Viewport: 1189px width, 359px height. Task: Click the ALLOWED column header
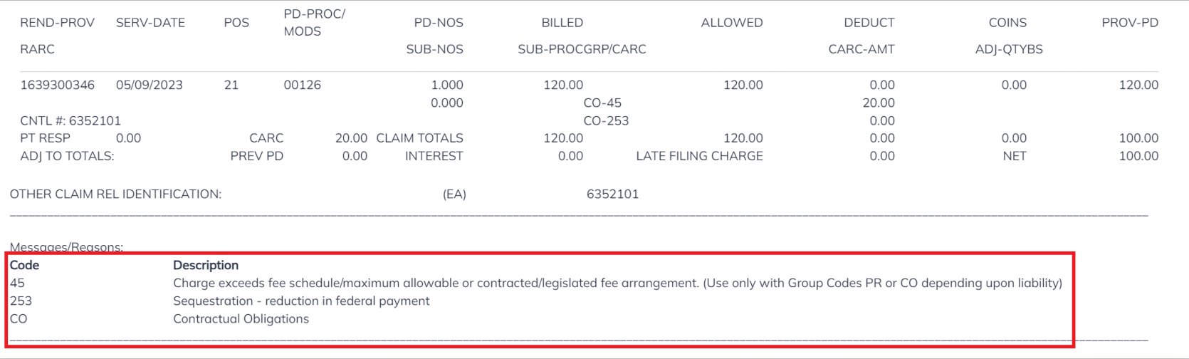click(731, 23)
